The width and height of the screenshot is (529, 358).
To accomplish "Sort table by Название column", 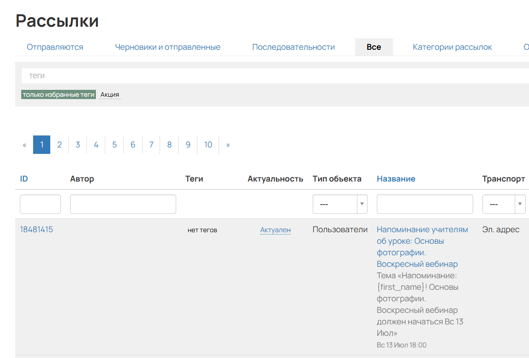I will point(396,179).
